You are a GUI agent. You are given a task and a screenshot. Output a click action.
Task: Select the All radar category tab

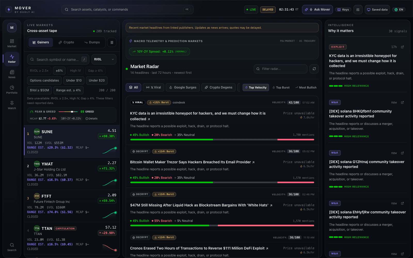click(133, 87)
